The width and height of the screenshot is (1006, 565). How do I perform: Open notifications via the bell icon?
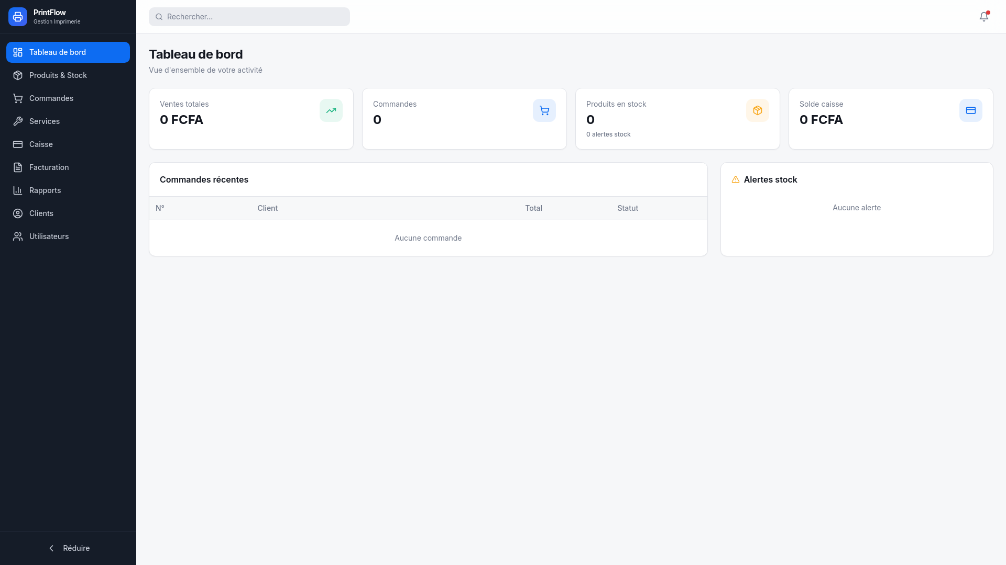(x=984, y=17)
